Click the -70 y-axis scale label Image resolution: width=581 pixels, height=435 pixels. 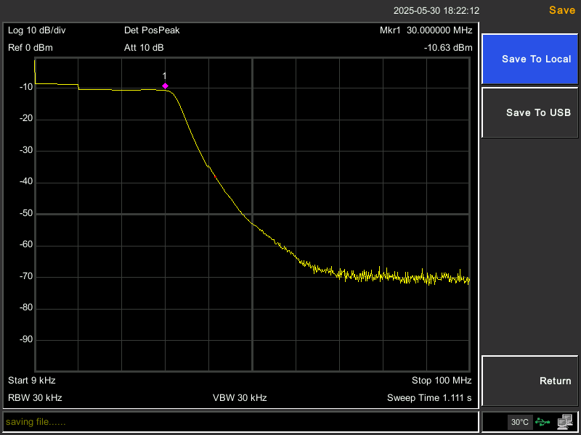(25, 276)
